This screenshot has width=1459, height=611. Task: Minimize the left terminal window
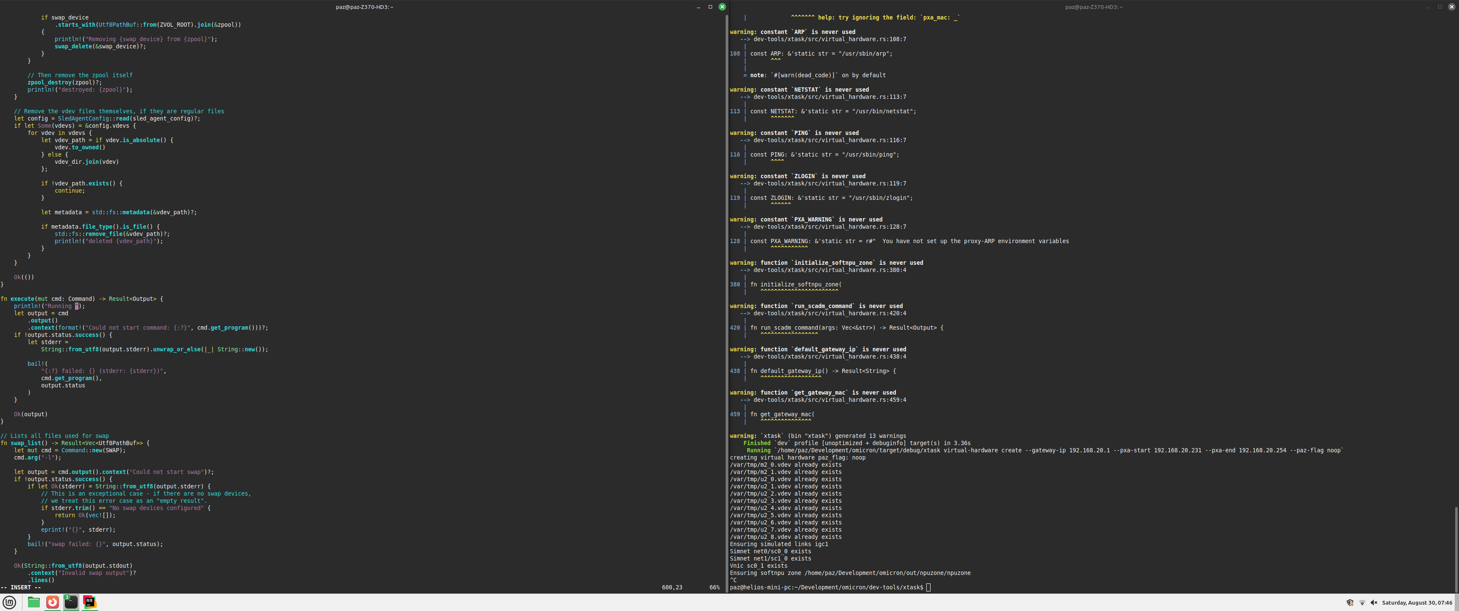pos(699,7)
